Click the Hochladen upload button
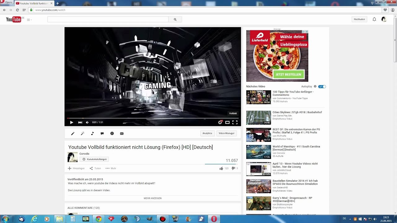This screenshot has height=223, width=397. [x=359, y=19]
